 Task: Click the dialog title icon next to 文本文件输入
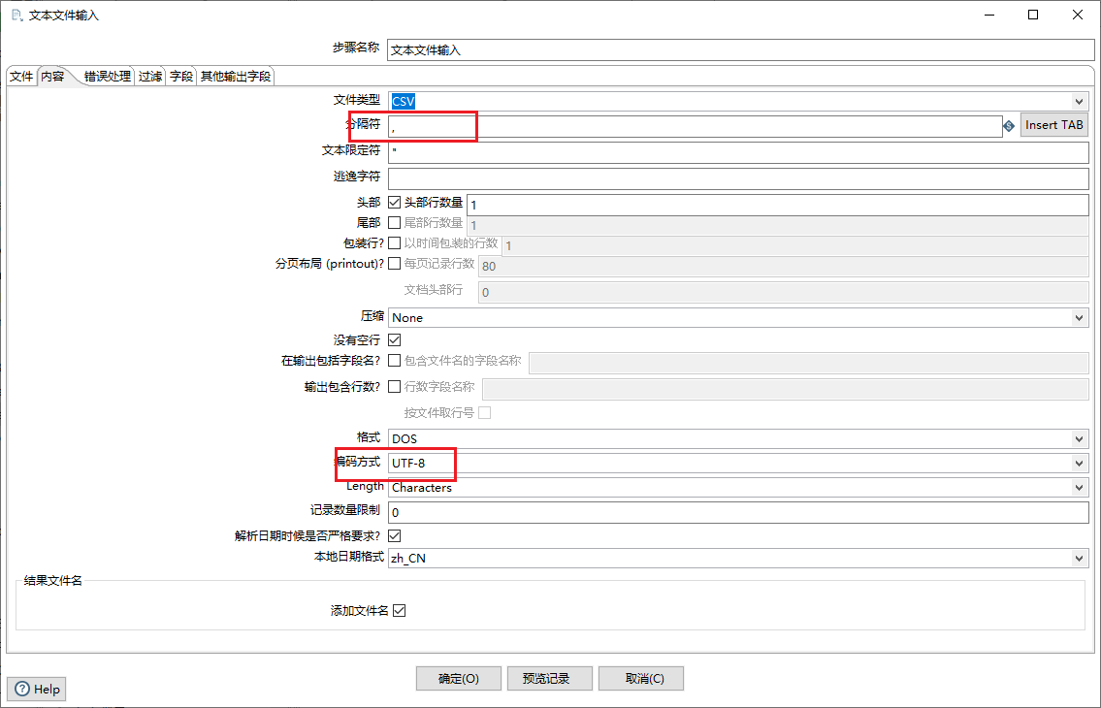(16, 15)
